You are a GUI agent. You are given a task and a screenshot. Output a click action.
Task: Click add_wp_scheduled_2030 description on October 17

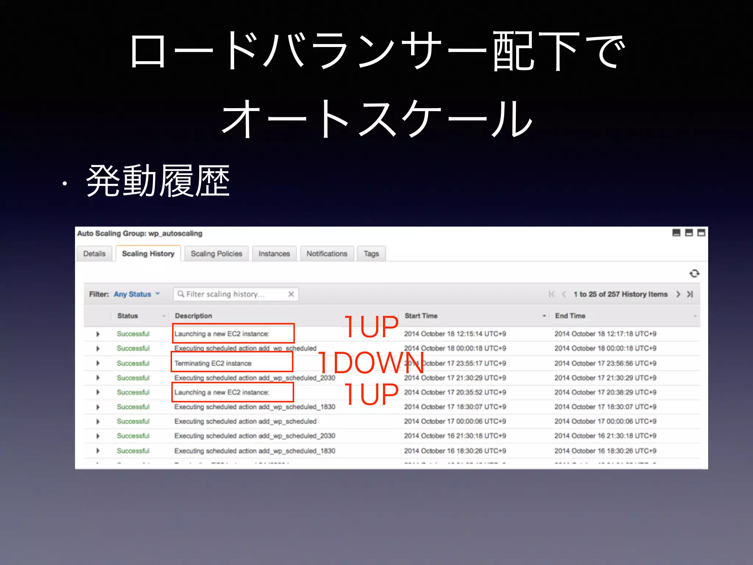(x=255, y=378)
